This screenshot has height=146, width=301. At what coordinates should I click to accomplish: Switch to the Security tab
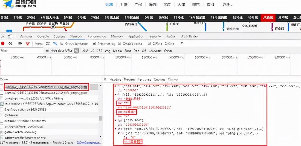[155, 36]
